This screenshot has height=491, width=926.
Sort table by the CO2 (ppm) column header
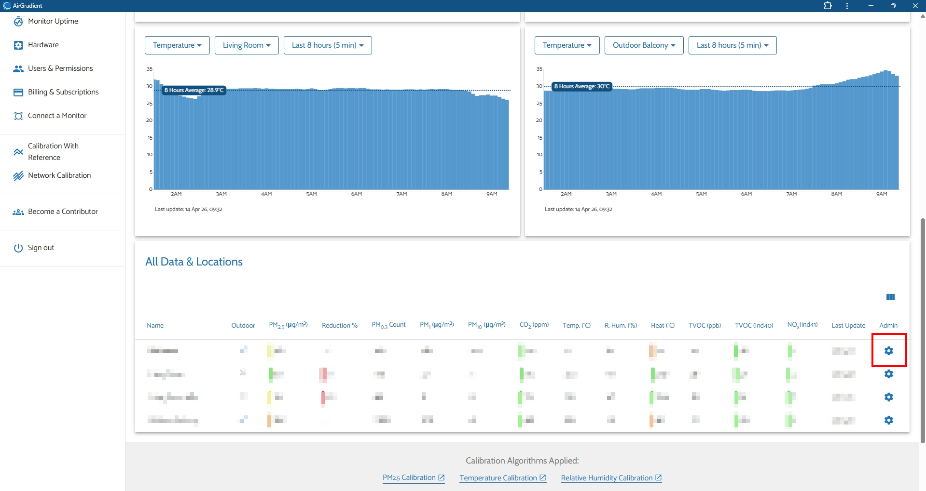point(534,325)
